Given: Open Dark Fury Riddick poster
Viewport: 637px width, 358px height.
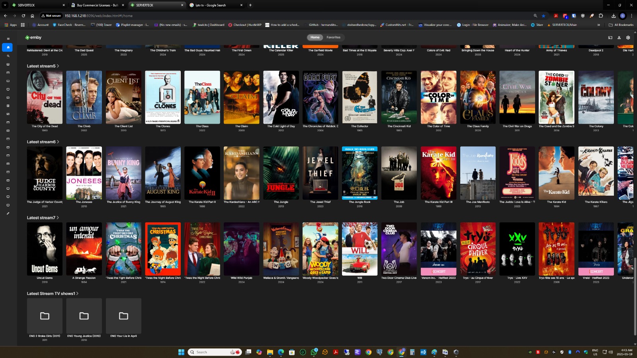Looking at the screenshot, I should click(x=320, y=97).
